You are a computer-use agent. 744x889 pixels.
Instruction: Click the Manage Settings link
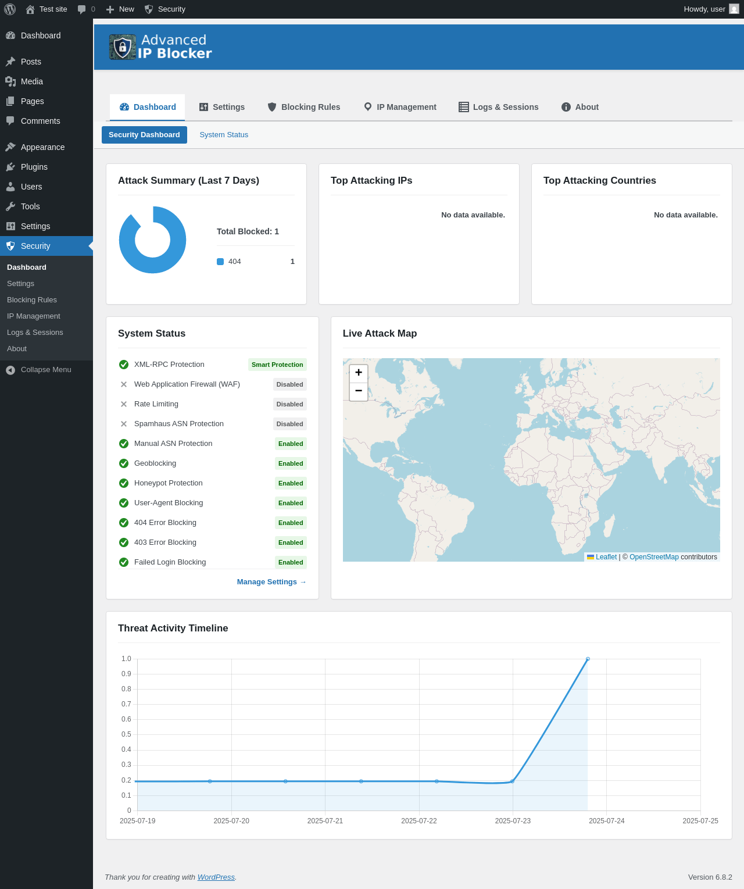tap(271, 582)
